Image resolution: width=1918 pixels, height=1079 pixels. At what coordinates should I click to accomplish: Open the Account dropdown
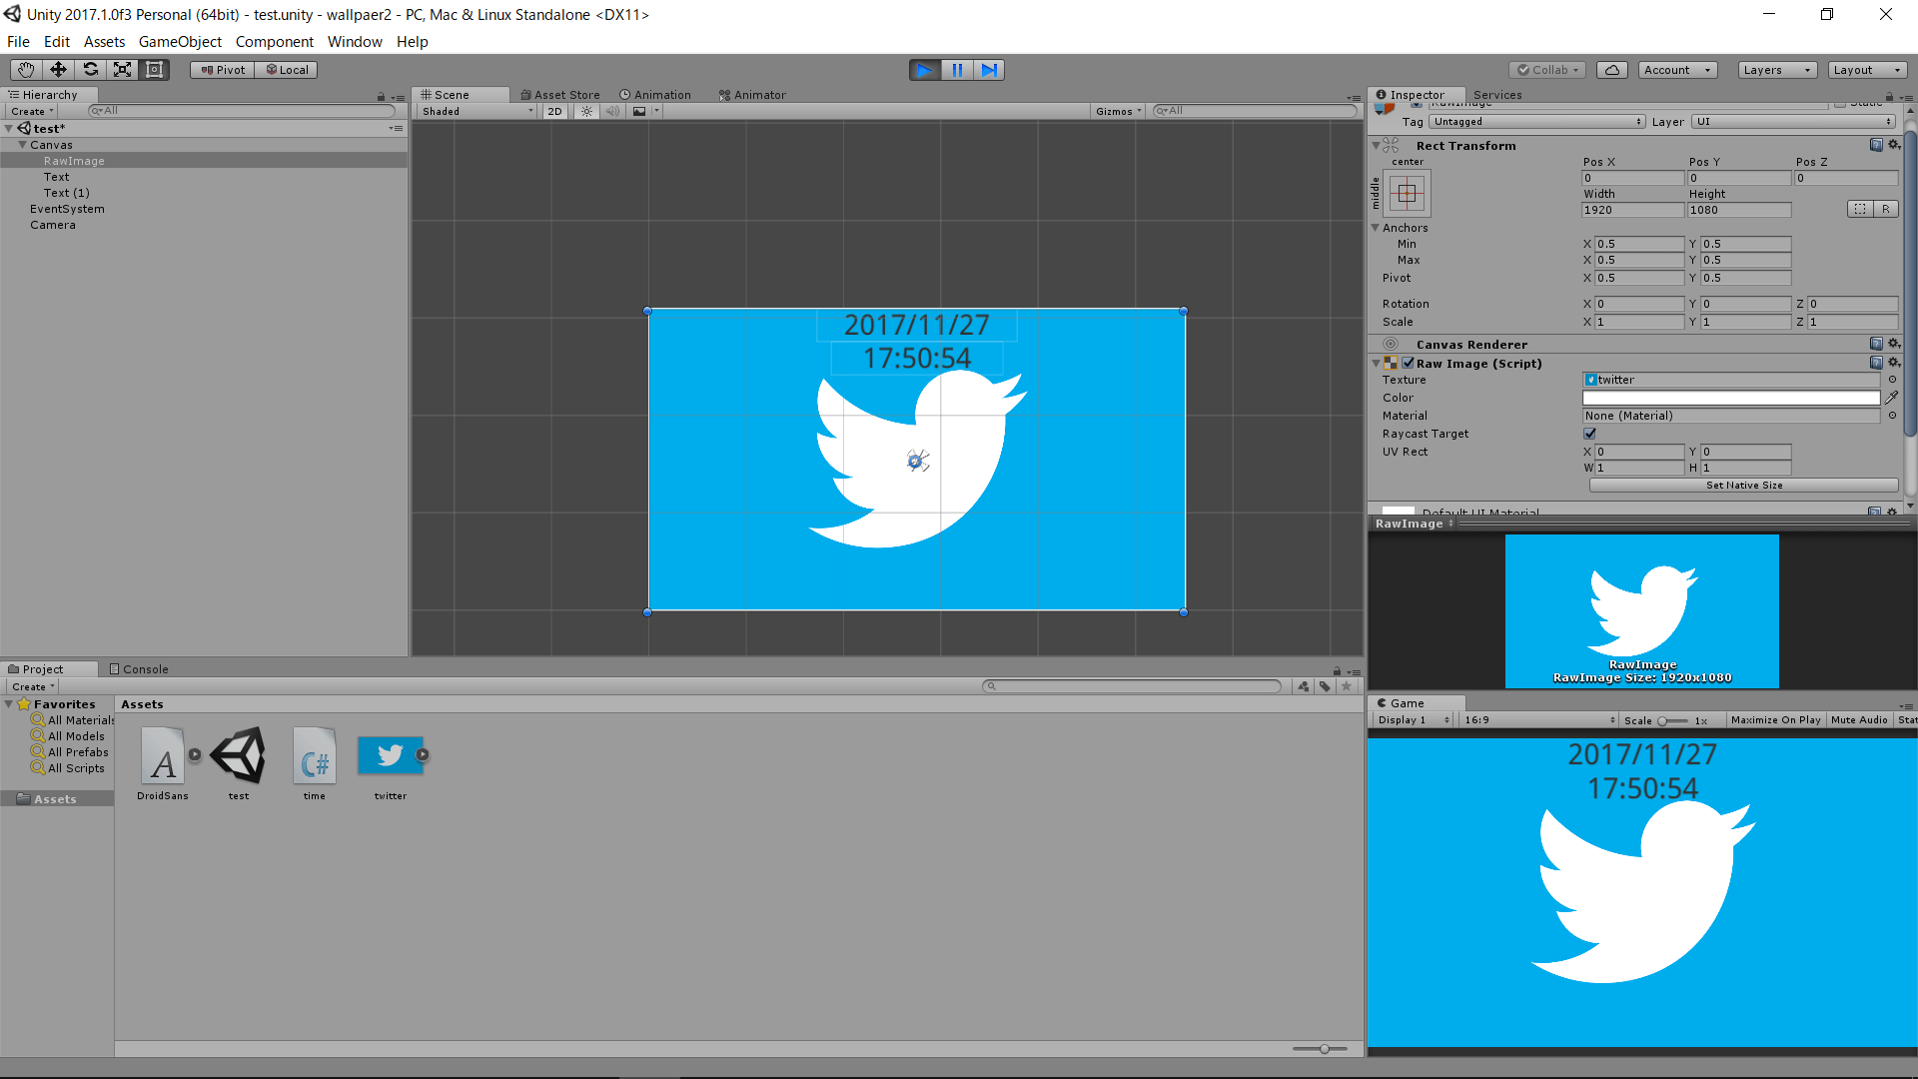coord(1677,70)
